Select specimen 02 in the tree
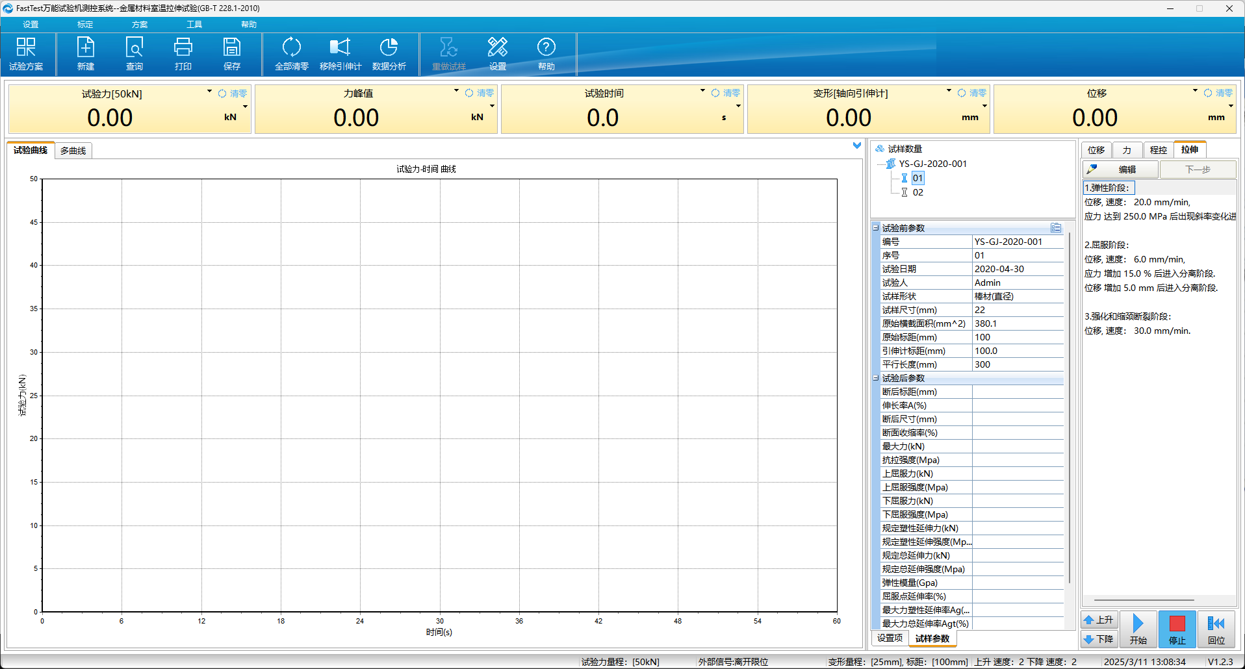This screenshot has height=669, width=1245. click(918, 192)
